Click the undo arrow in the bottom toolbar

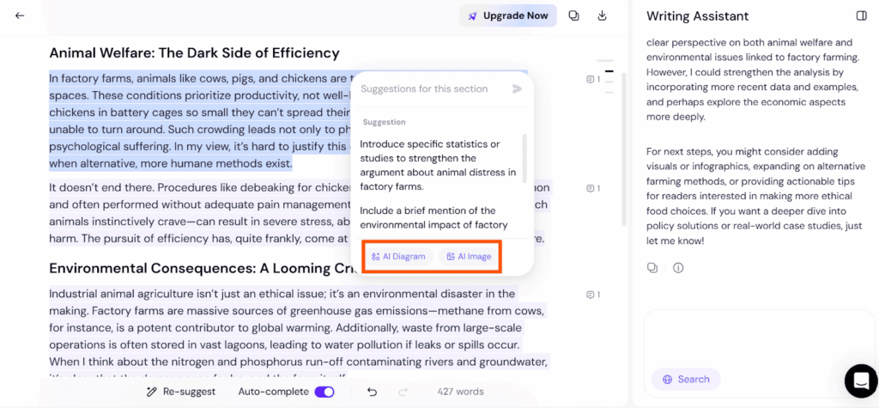click(373, 392)
